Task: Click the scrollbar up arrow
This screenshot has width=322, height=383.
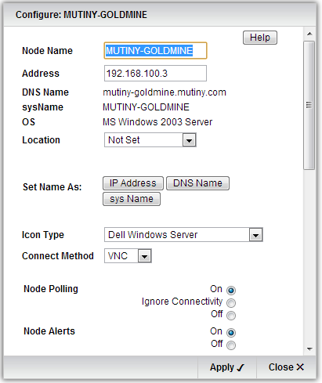Action: click(309, 34)
